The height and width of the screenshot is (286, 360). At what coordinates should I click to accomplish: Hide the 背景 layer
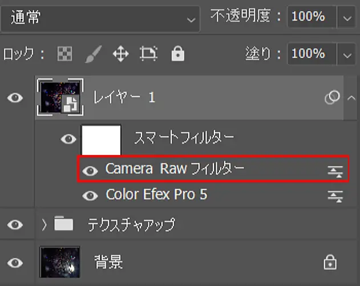(x=15, y=263)
